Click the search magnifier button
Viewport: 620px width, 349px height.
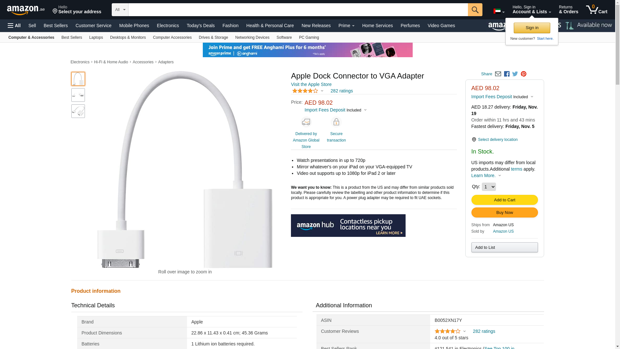coord(475,10)
